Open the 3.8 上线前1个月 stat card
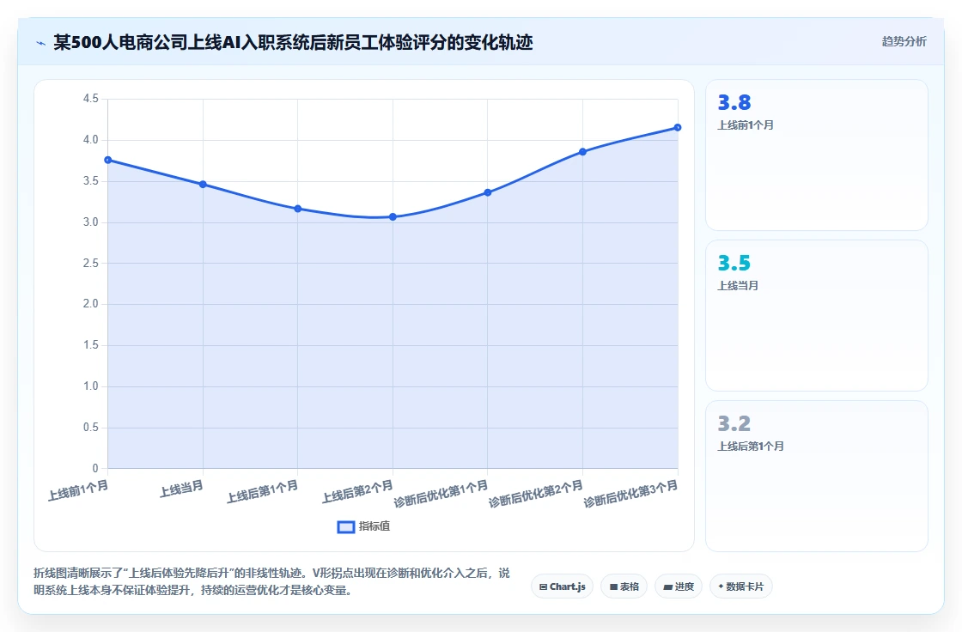 pos(817,155)
